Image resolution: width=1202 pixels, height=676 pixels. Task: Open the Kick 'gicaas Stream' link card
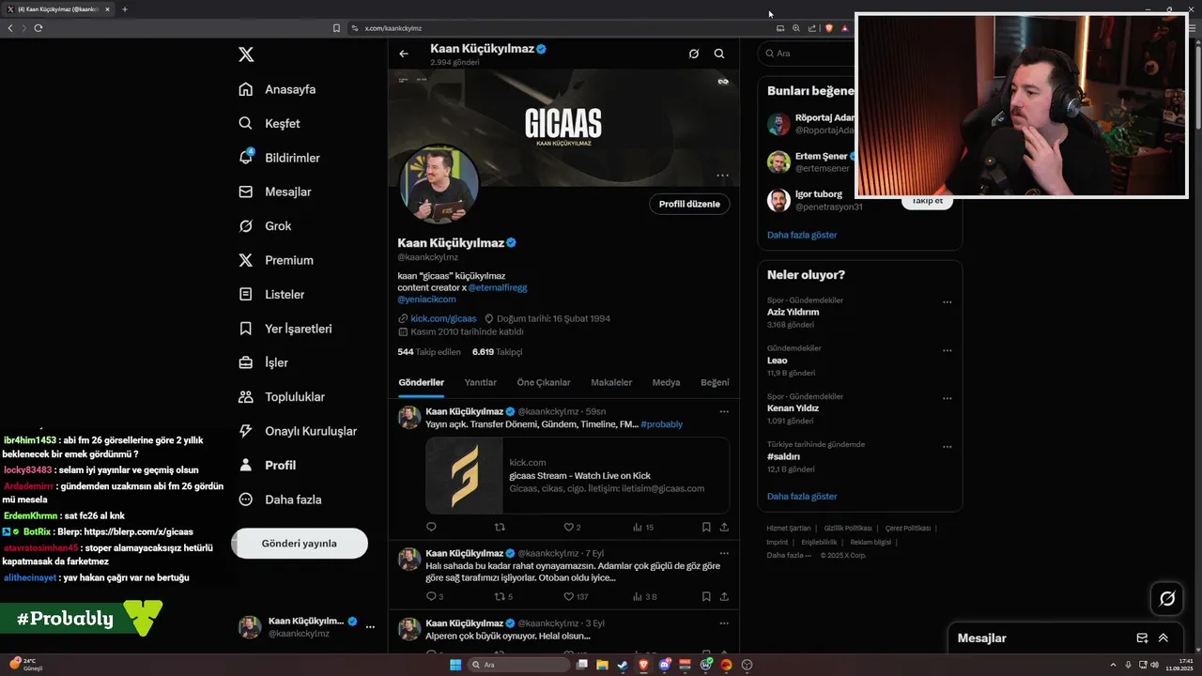pos(578,475)
